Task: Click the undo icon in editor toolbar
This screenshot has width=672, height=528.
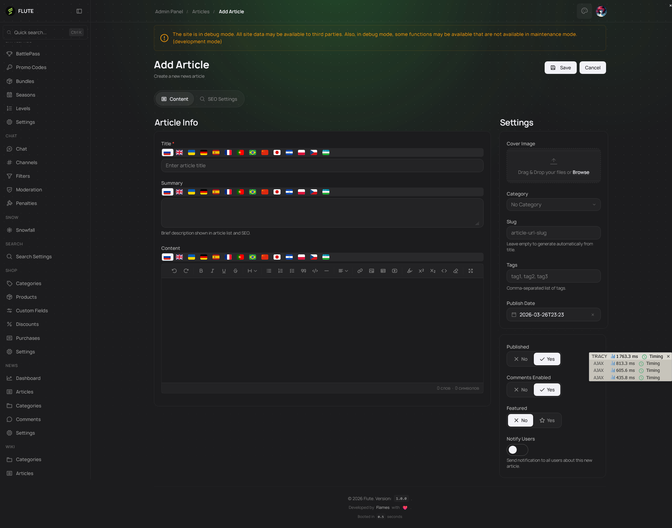Action: click(174, 271)
